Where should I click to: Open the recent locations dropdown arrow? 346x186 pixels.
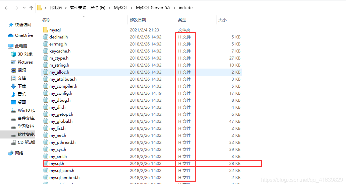click(x=24, y=8)
